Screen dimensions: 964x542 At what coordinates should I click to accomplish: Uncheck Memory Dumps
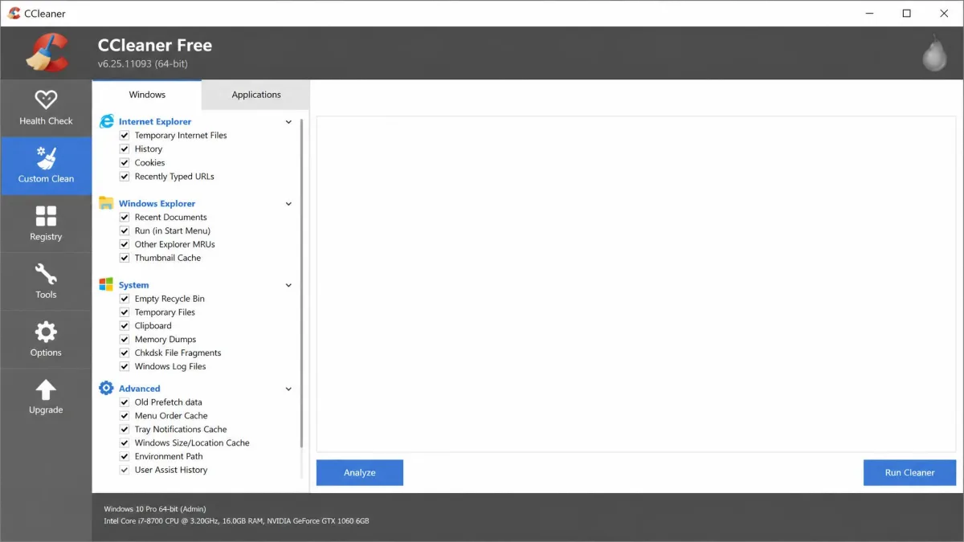coord(125,340)
